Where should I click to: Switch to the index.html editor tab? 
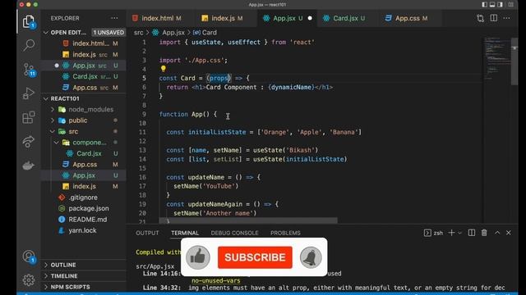pyautogui.click(x=157, y=18)
